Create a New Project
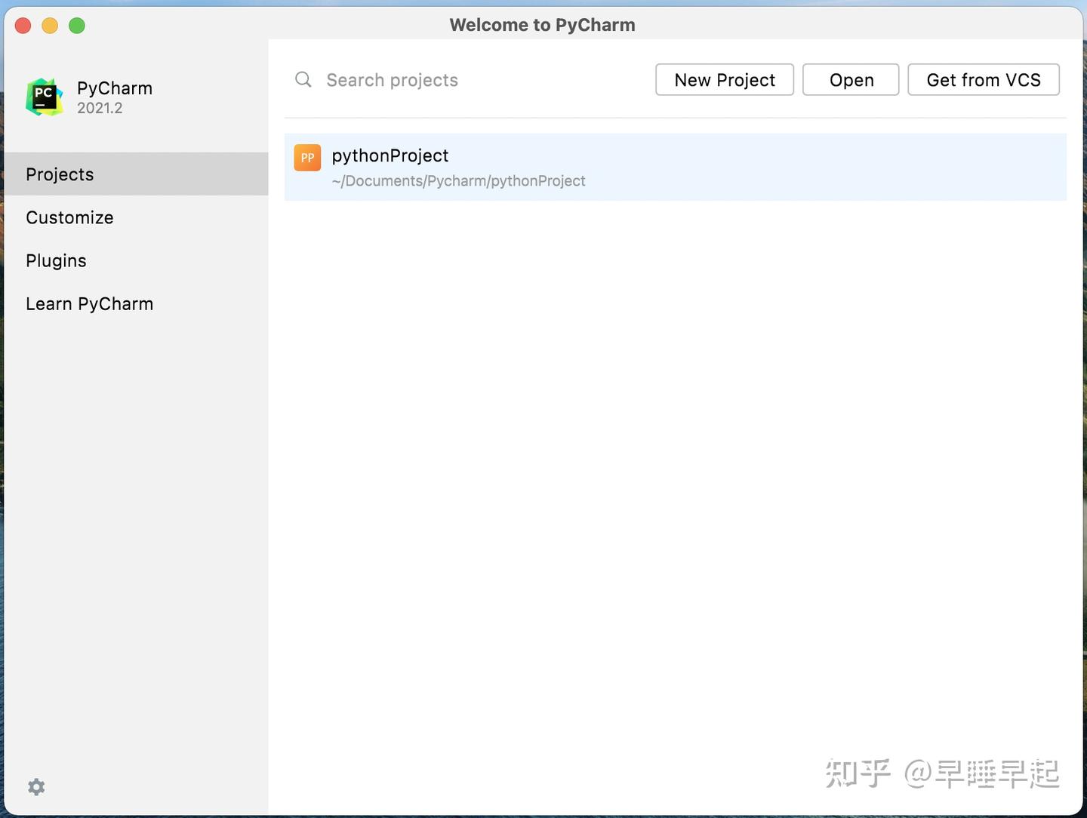This screenshot has height=818, width=1087. click(725, 80)
